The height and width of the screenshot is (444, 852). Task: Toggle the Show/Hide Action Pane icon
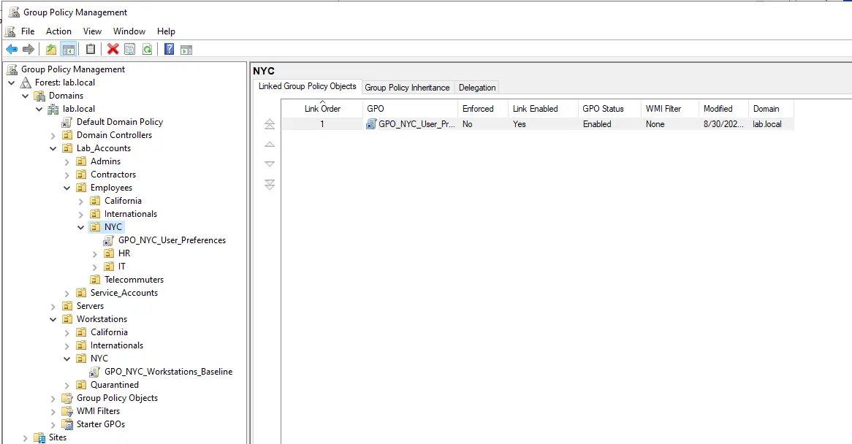point(186,50)
